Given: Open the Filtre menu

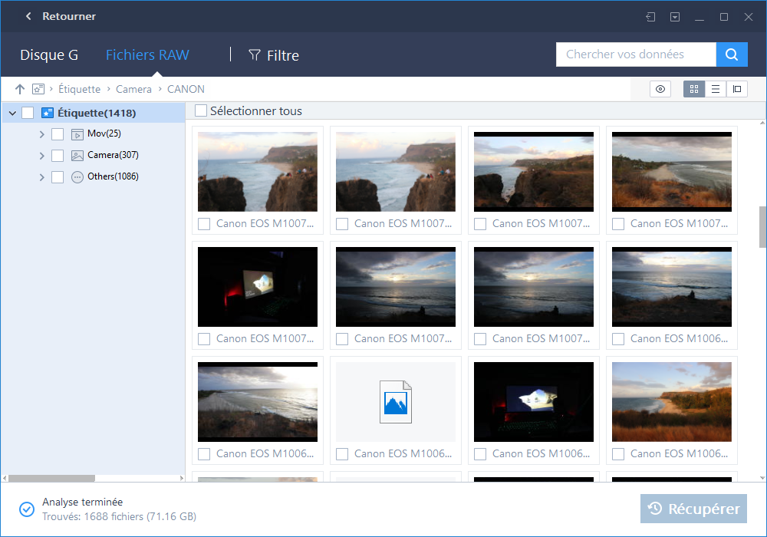Looking at the screenshot, I should click(x=274, y=55).
